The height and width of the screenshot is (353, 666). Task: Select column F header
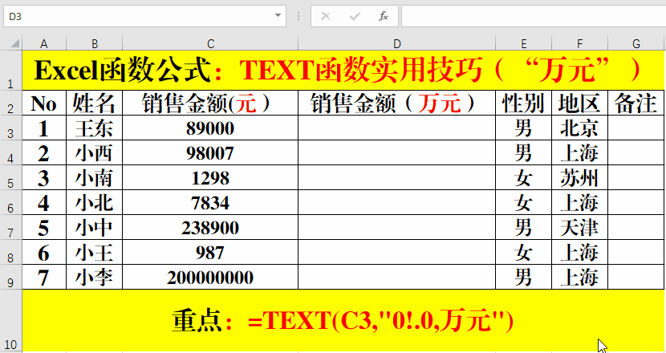(579, 43)
